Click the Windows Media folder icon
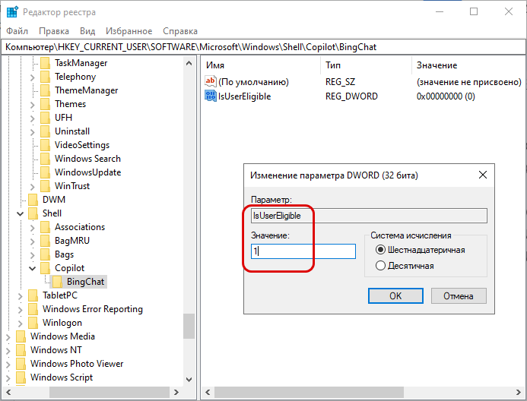The image size is (527, 401). coord(21,336)
